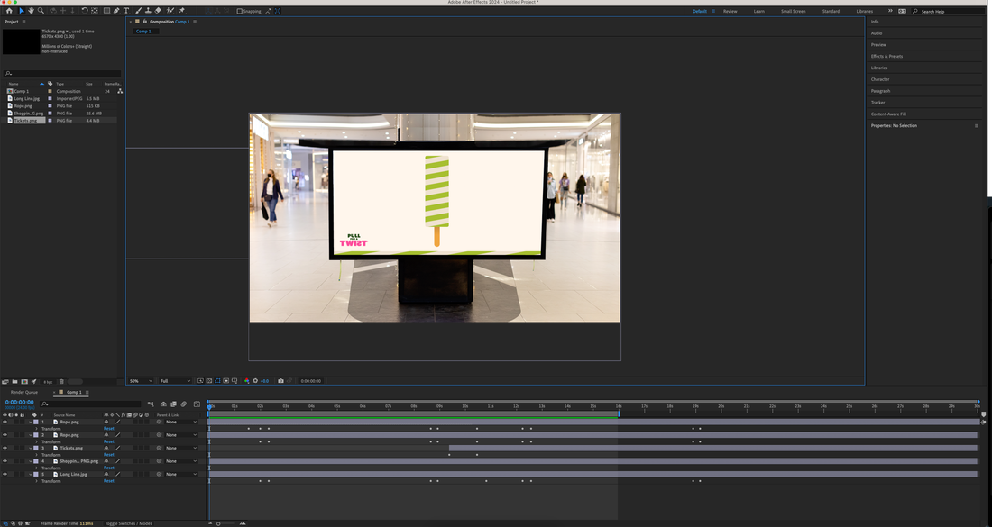Delete selected item with the trash icon
Viewport: 992px width, 527px height.
[61, 381]
